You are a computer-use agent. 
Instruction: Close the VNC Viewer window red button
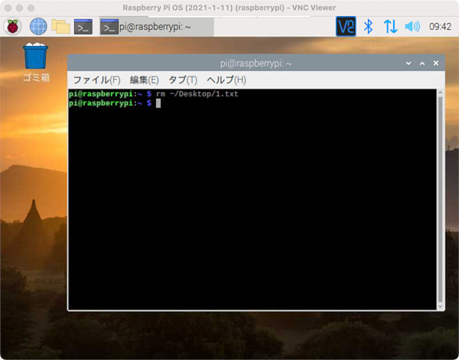point(8,8)
